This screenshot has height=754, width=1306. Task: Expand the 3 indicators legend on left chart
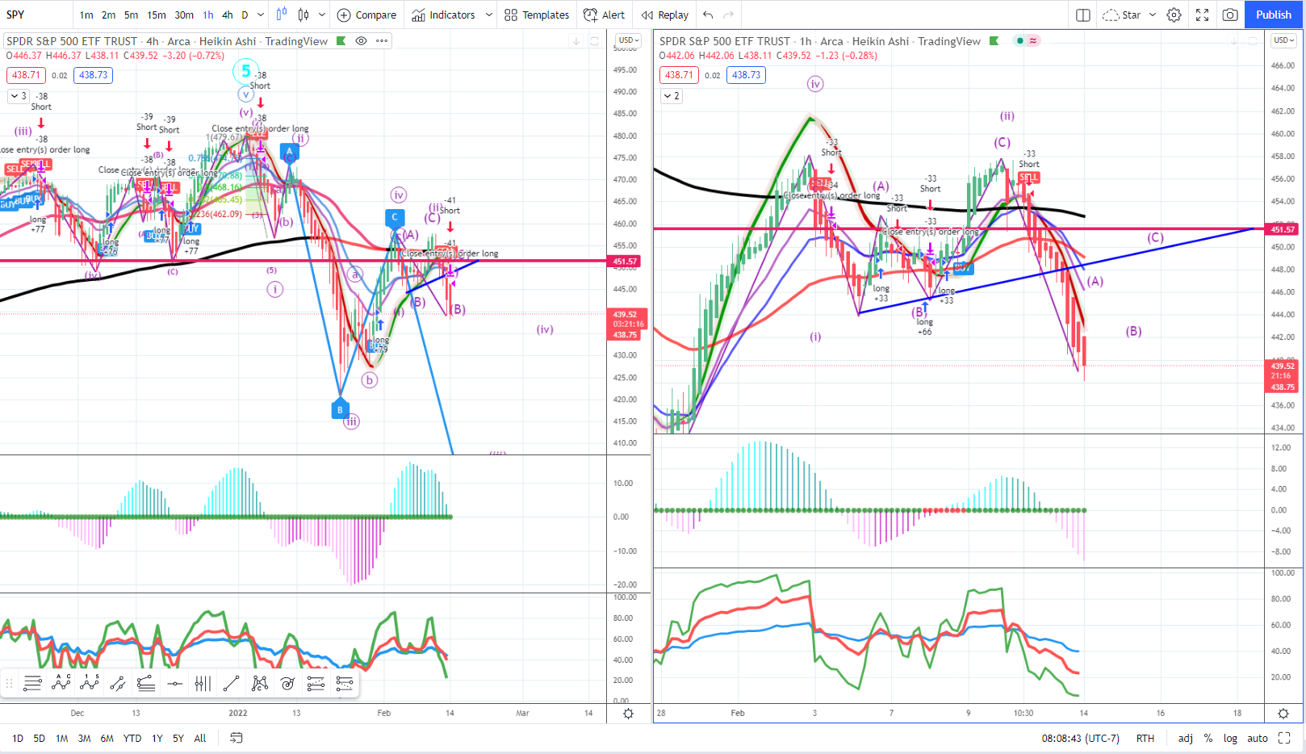point(19,96)
